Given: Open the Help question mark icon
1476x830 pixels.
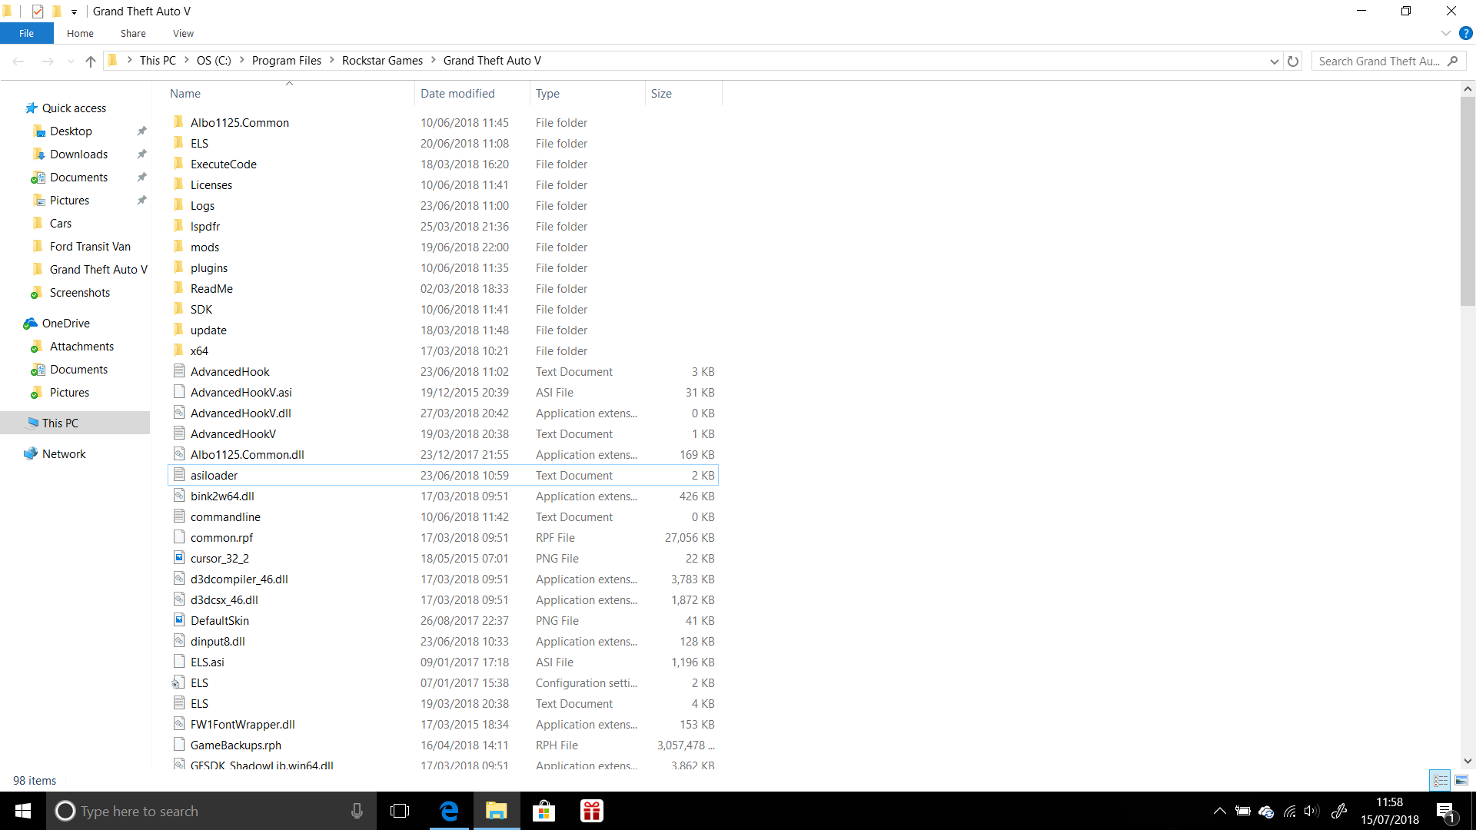Looking at the screenshot, I should point(1465,33).
